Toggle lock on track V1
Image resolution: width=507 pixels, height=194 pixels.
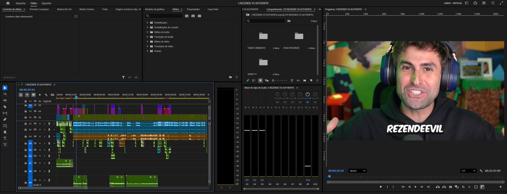[25, 117]
